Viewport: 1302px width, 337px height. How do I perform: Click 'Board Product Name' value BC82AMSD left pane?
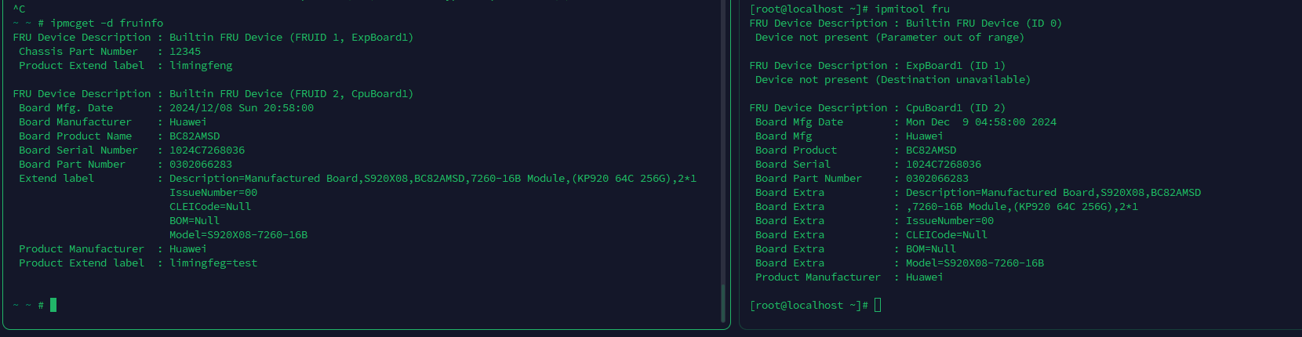pyautogui.click(x=195, y=136)
